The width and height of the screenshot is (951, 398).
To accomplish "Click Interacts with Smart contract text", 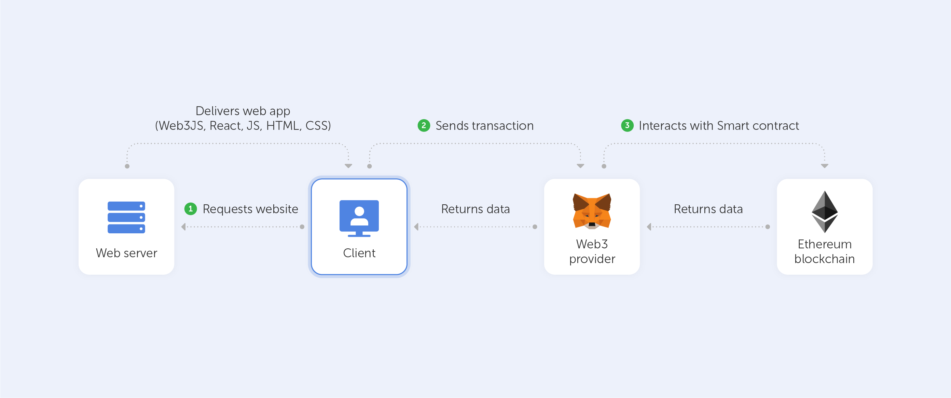I will [x=718, y=125].
